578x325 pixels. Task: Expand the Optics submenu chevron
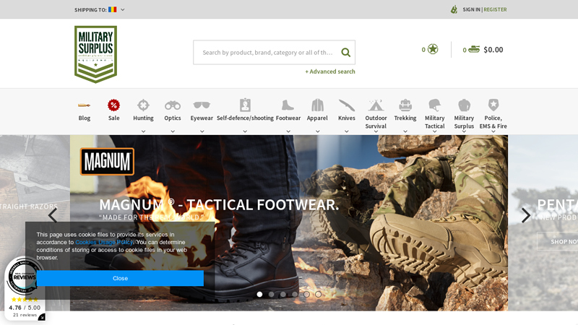click(173, 131)
